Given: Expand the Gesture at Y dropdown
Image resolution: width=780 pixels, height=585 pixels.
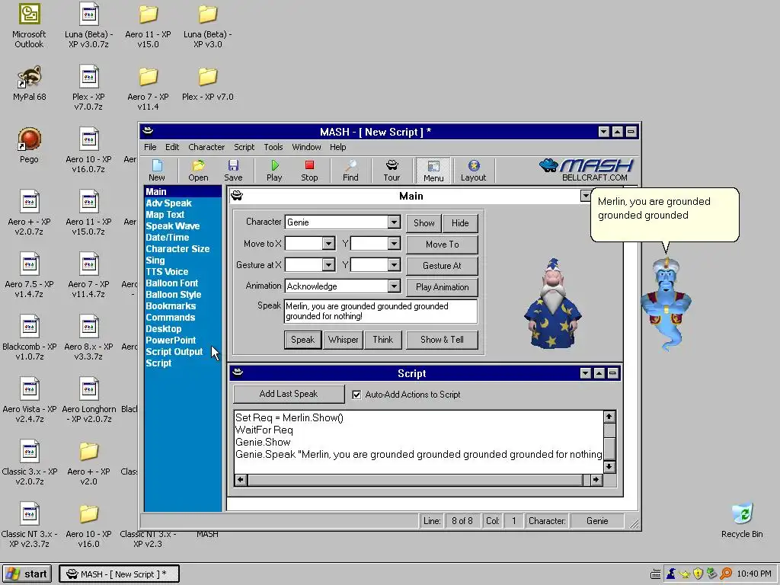Looking at the screenshot, I should point(394,264).
